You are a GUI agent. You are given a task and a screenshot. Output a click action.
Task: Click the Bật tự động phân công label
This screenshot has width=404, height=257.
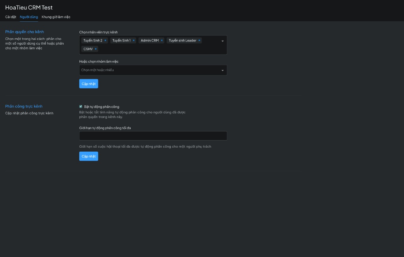[x=101, y=107]
